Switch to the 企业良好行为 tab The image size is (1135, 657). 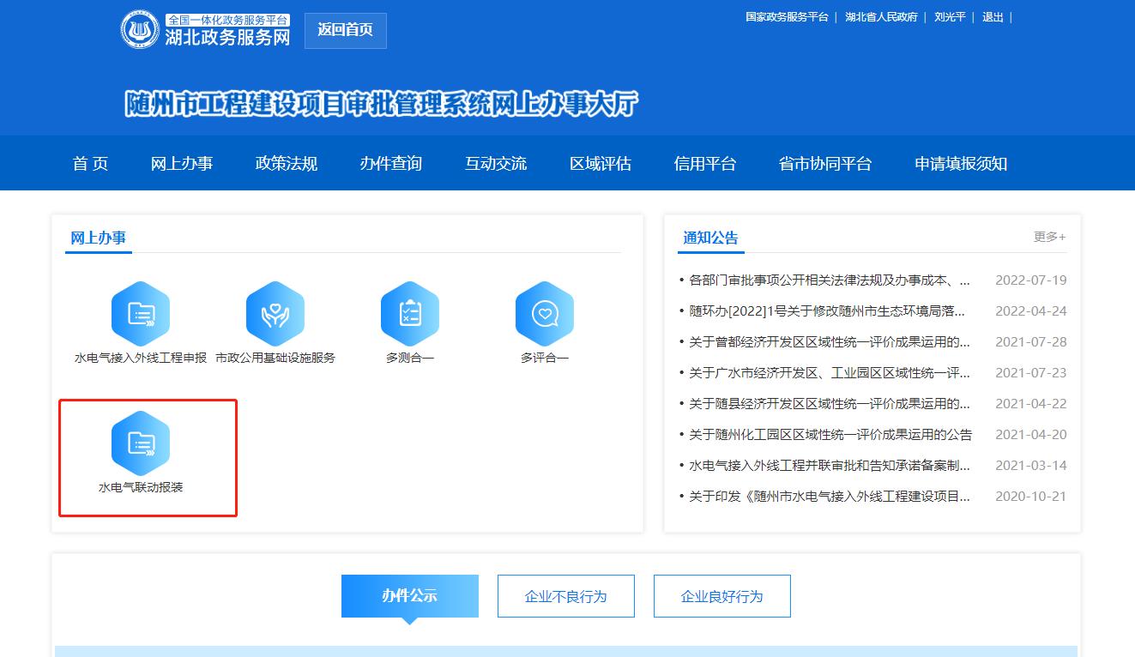(x=721, y=596)
